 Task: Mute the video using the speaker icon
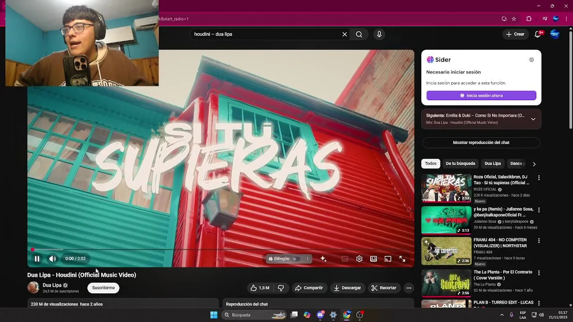click(52, 258)
